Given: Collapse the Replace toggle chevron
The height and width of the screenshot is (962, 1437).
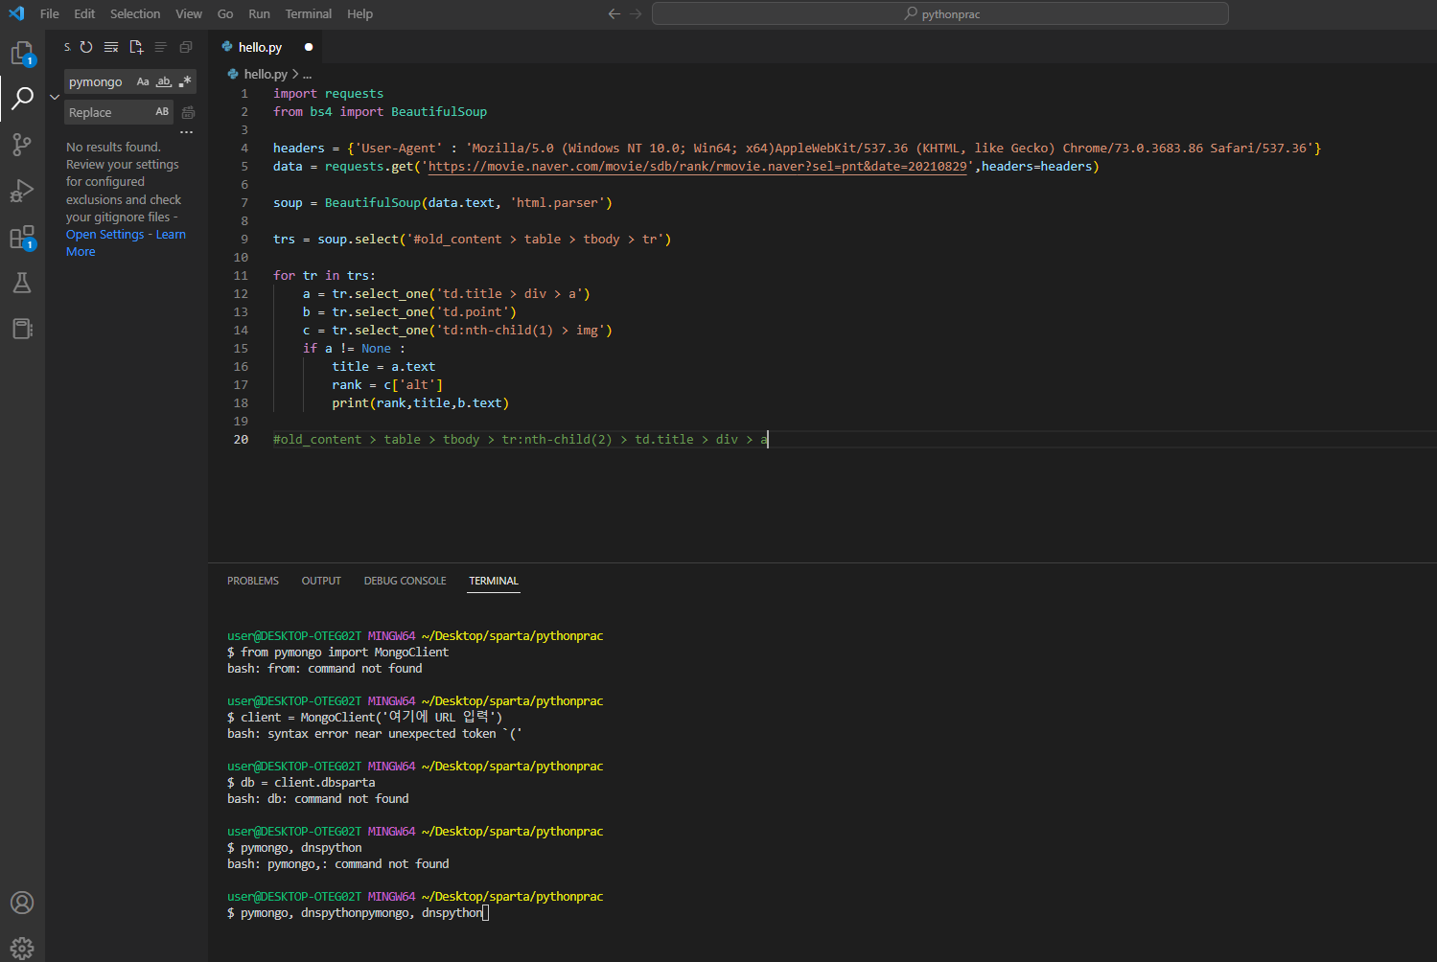Looking at the screenshot, I should [55, 97].
